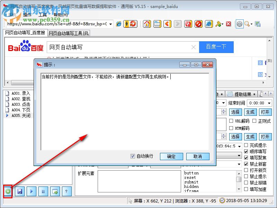Open the 结束时间 time dropdown
The width and height of the screenshot is (277, 208).
(x=269, y=103)
